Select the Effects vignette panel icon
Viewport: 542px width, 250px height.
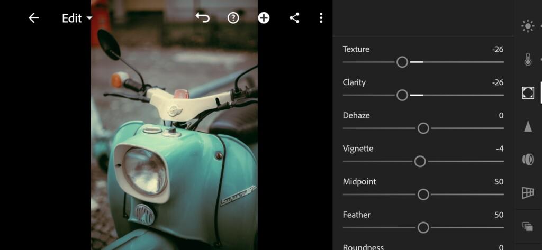click(528, 92)
